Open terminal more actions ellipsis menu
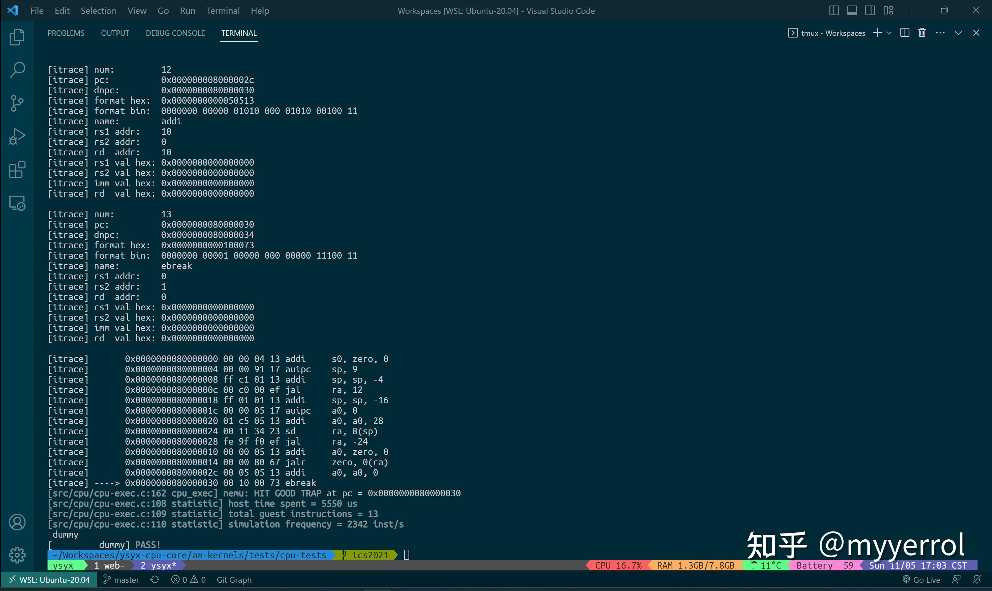This screenshot has height=591, width=992. click(x=940, y=33)
